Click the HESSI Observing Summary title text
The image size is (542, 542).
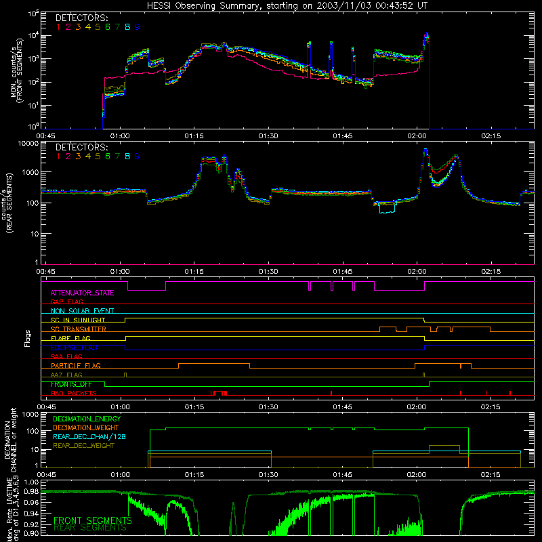[x=287, y=5]
